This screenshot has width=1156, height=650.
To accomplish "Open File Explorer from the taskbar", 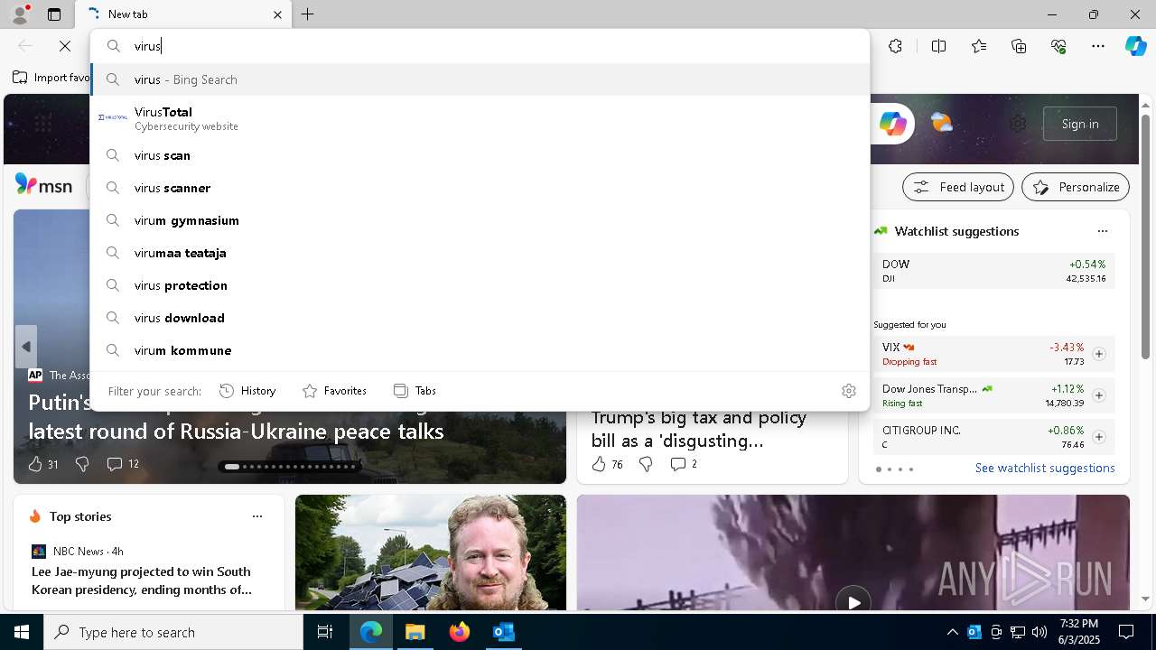I will click(415, 632).
